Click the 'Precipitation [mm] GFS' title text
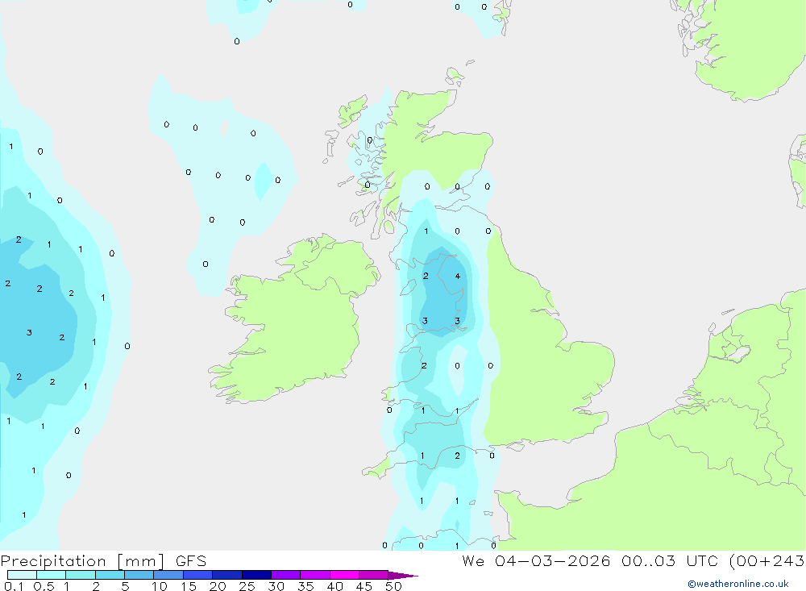Viewport: 806px width, 591px height. tap(103, 561)
